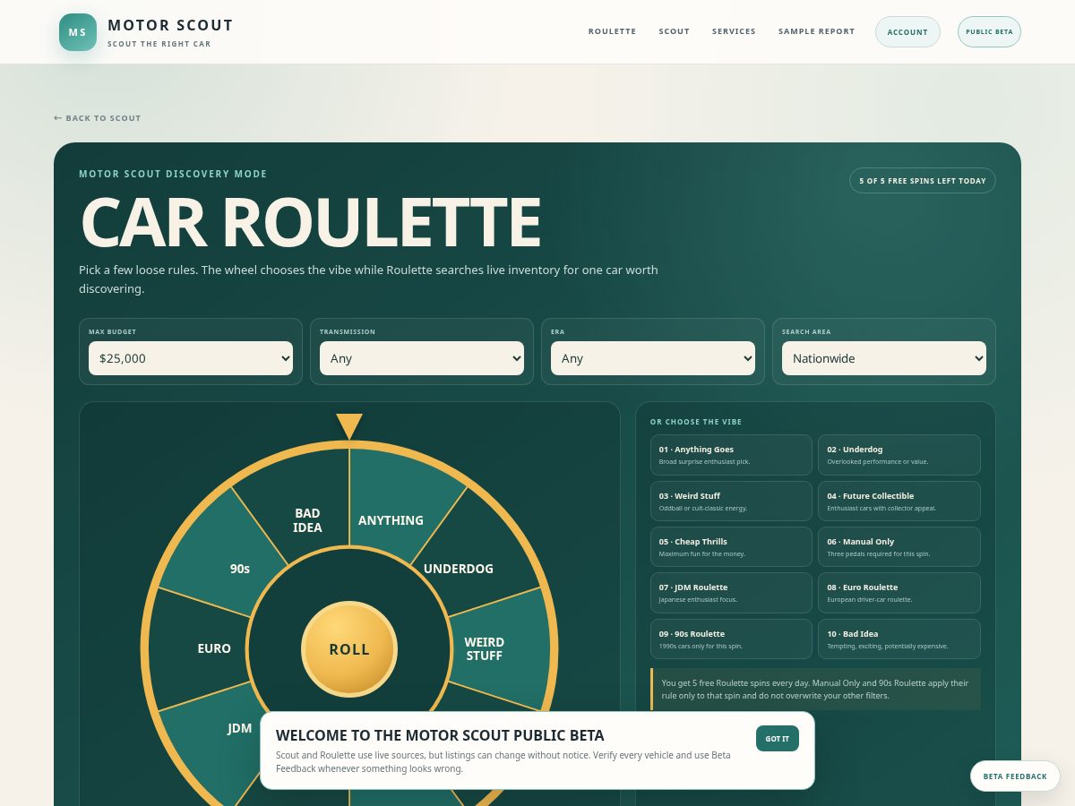Open the Services nav item
Image resolution: width=1075 pixels, height=806 pixels.
[x=734, y=31]
